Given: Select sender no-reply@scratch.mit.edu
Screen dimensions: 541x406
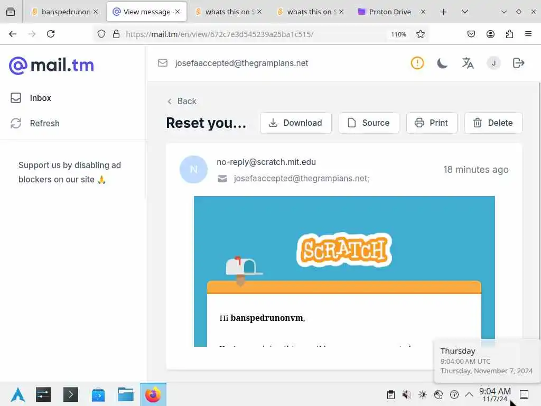Looking at the screenshot, I should [266, 162].
